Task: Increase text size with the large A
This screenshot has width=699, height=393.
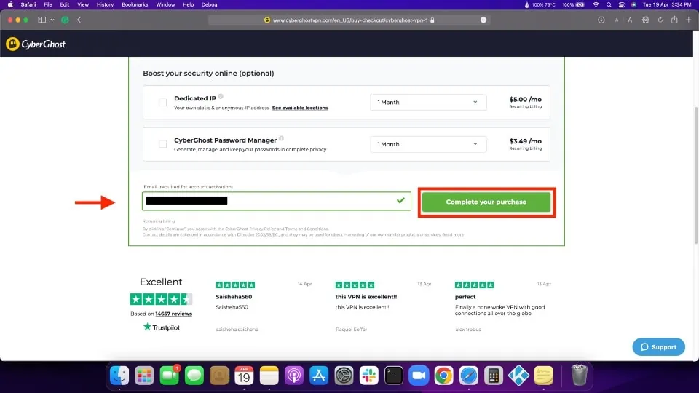Action: [630, 20]
